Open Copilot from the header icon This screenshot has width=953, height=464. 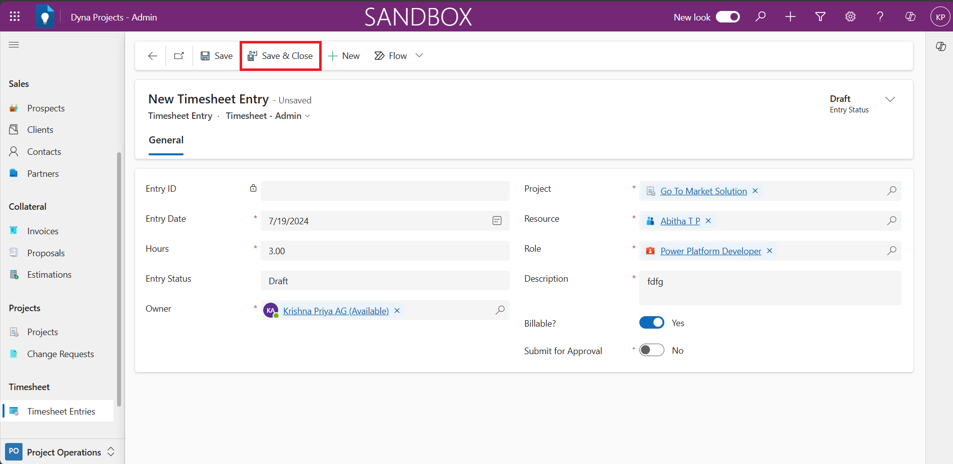pyautogui.click(x=909, y=16)
